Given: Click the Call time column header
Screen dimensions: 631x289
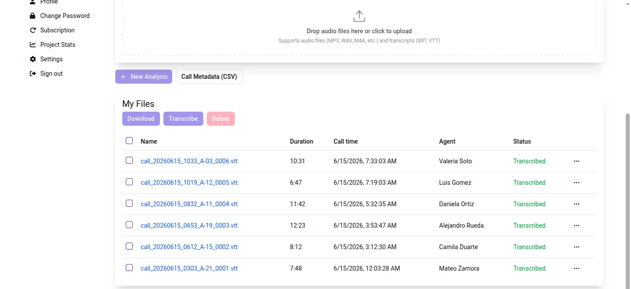Looking at the screenshot, I should pyautogui.click(x=346, y=141).
